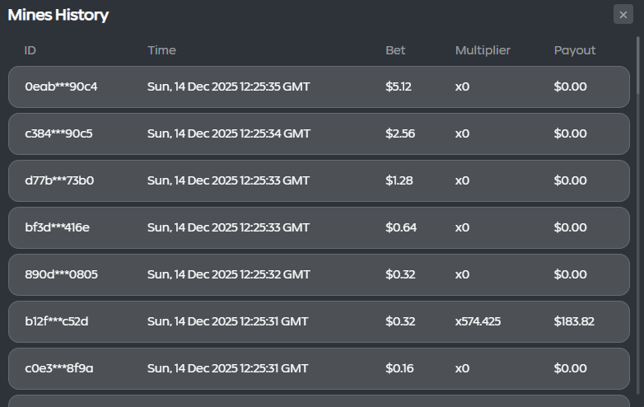Click the Bet column header

395,50
